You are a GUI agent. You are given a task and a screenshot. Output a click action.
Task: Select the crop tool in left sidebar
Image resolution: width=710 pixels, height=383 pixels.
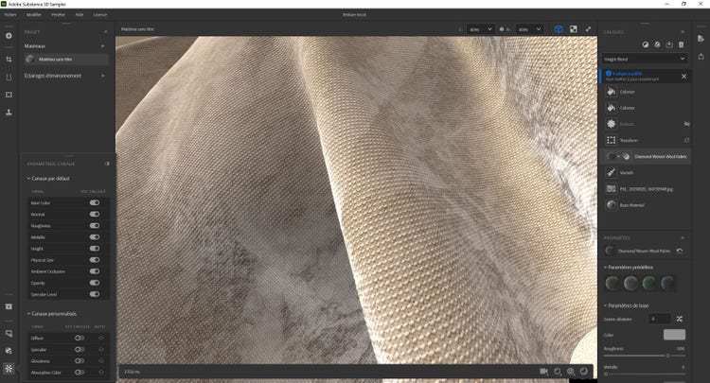9,60
